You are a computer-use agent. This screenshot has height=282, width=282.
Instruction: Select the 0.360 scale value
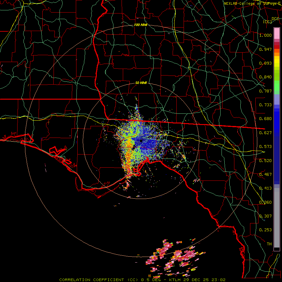click(265, 202)
